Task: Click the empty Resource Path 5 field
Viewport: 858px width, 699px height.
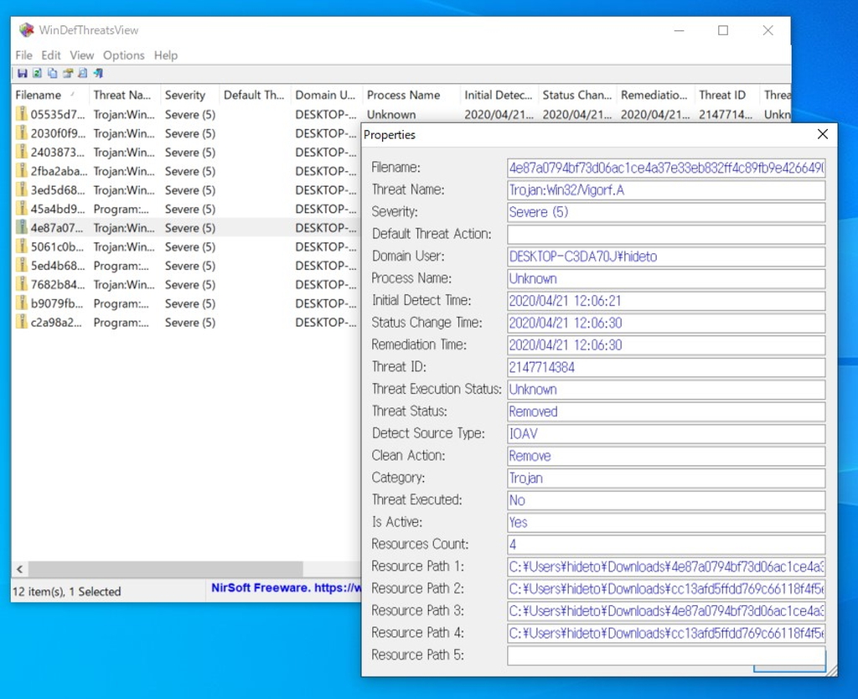Action: [x=666, y=655]
